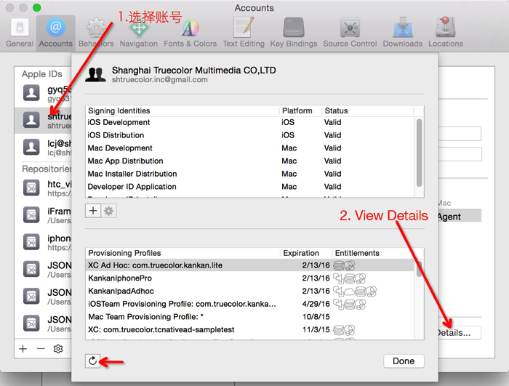The width and height of the screenshot is (509, 386).
Task: Click the entitlement icons for KankanIphonePro
Action: pyautogui.click(x=349, y=278)
